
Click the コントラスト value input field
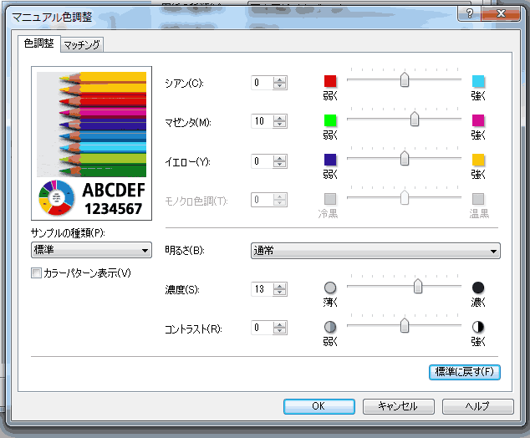262,328
